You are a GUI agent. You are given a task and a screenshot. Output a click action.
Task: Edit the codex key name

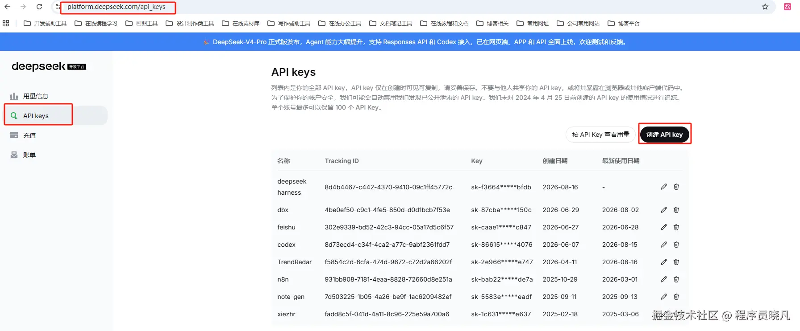[664, 245]
